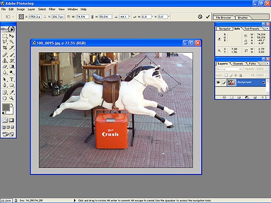Viewport: 271px width, 203px height.
Task: Toggle lock position
Action: point(236,75)
